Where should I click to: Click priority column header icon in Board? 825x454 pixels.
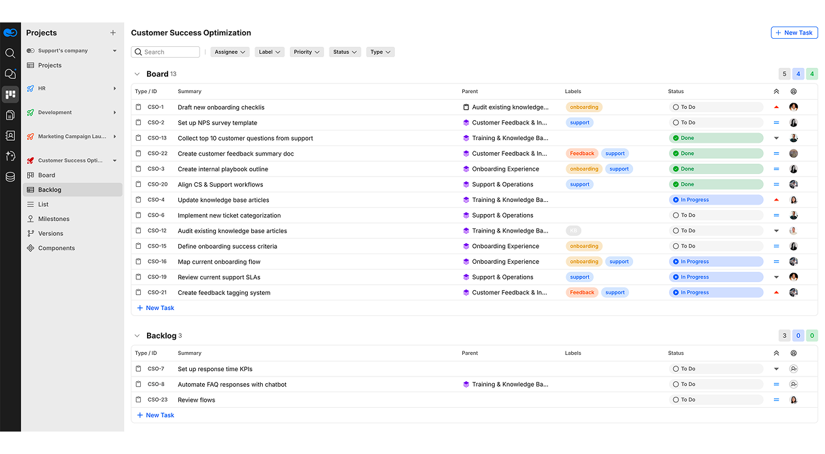tap(776, 92)
